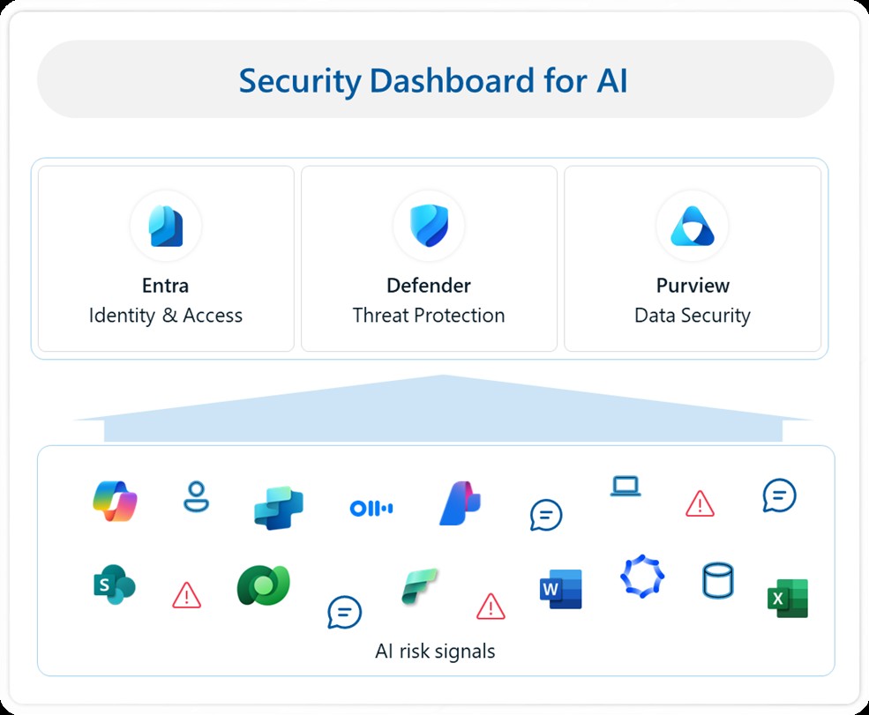Screen dimensions: 869x715
Task: Select the Purview Data Security card
Action: (693, 259)
